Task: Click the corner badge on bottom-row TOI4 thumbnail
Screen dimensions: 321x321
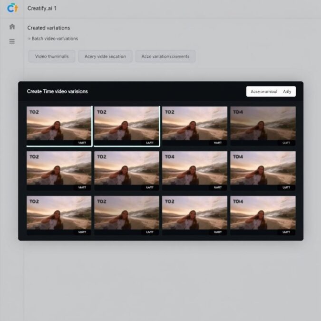Action: [x=286, y=232]
